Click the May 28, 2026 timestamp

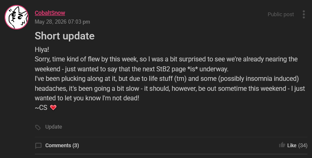(x=62, y=22)
